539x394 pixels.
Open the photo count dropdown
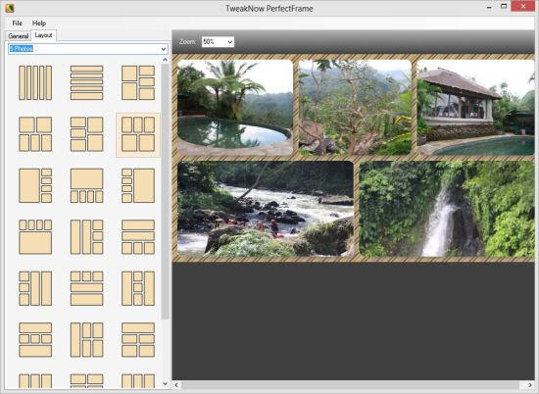click(x=88, y=49)
